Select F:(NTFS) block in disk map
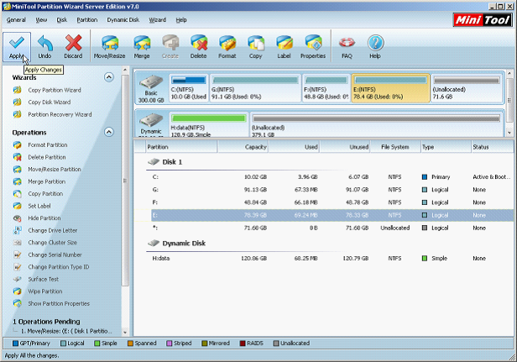 pyautogui.click(x=326, y=88)
